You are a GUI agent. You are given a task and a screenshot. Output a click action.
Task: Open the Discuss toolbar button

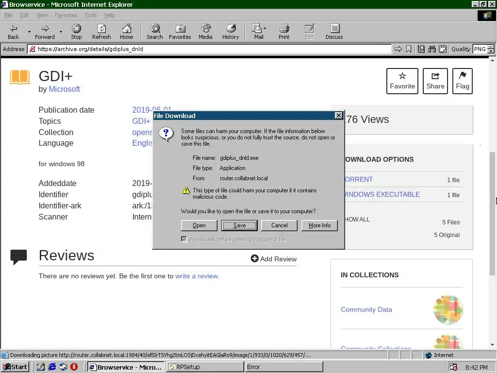click(x=334, y=32)
